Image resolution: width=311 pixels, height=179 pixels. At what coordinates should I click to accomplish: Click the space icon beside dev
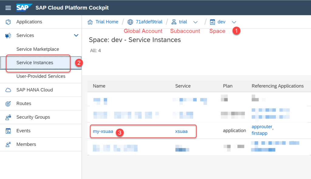(x=212, y=22)
